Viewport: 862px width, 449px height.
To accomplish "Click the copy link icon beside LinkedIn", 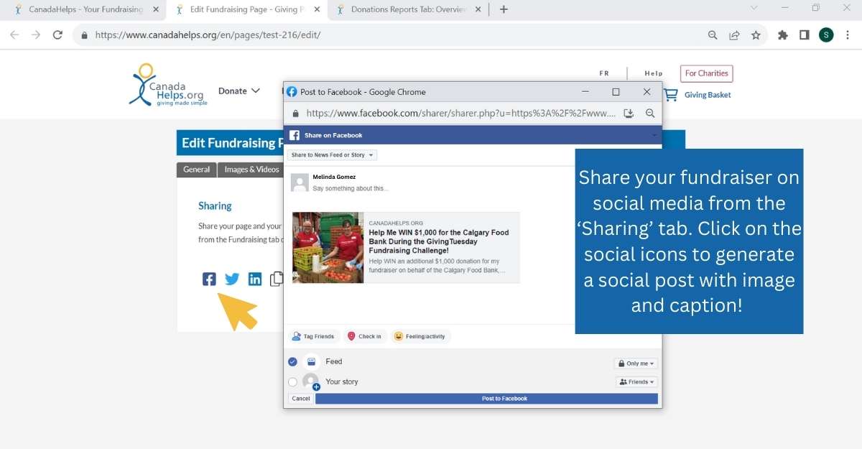I will (276, 279).
